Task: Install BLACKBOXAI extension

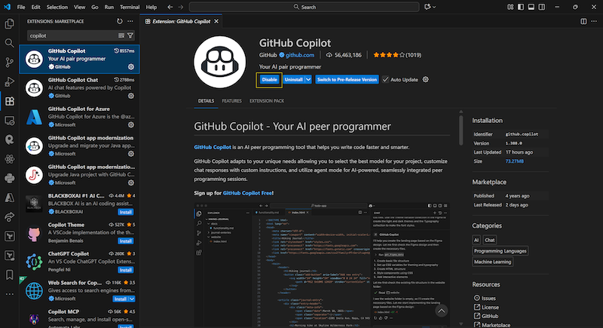Action: click(125, 212)
